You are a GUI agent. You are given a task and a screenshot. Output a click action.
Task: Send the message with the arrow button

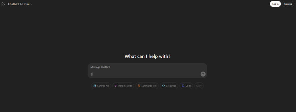[203, 74]
